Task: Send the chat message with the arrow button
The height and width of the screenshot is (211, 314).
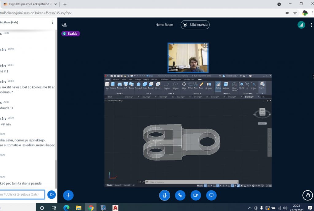Action: (x=52, y=194)
